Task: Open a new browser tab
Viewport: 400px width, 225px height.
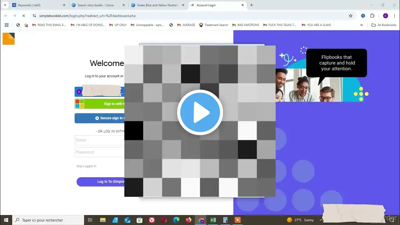Action: coord(252,5)
